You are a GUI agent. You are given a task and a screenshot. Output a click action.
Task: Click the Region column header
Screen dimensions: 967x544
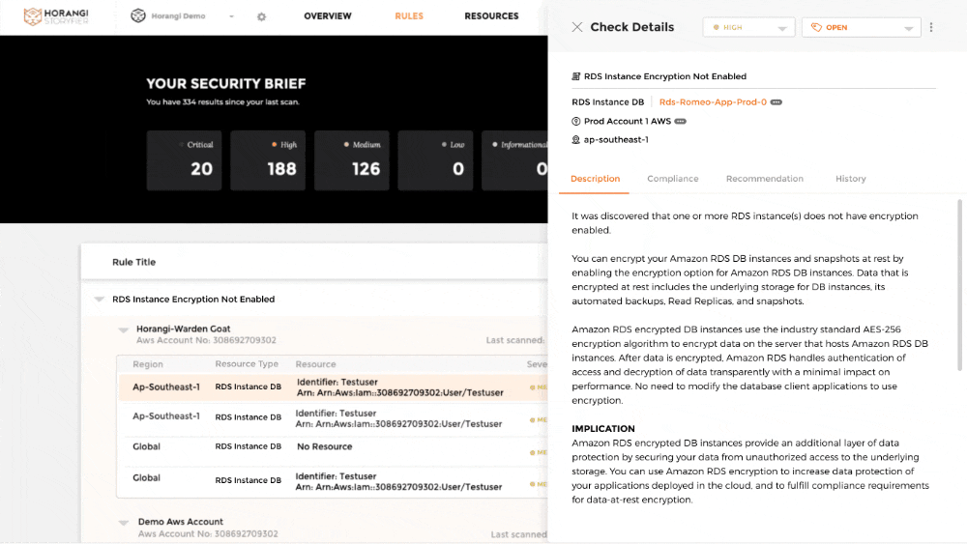click(x=148, y=364)
